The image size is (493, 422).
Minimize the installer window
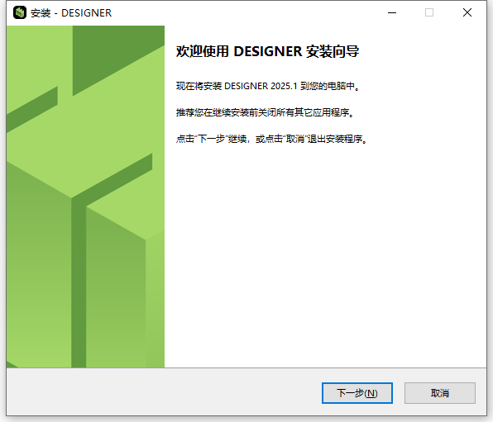click(392, 12)
